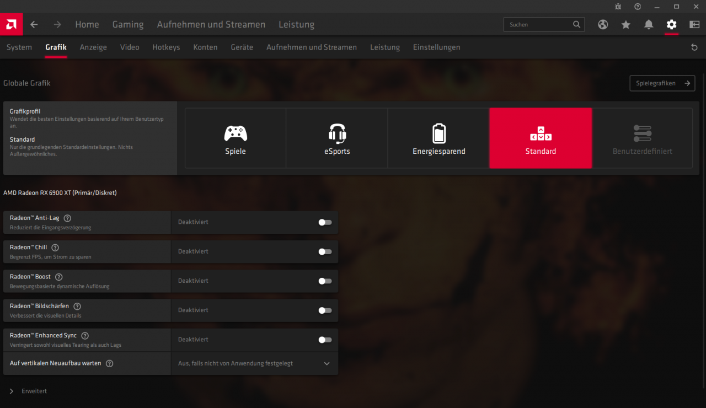Show help for Radeon Chill

55,248
